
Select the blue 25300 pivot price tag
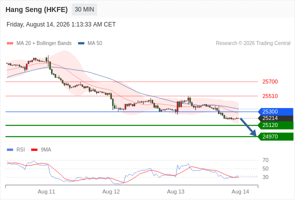tap(275, 112)
